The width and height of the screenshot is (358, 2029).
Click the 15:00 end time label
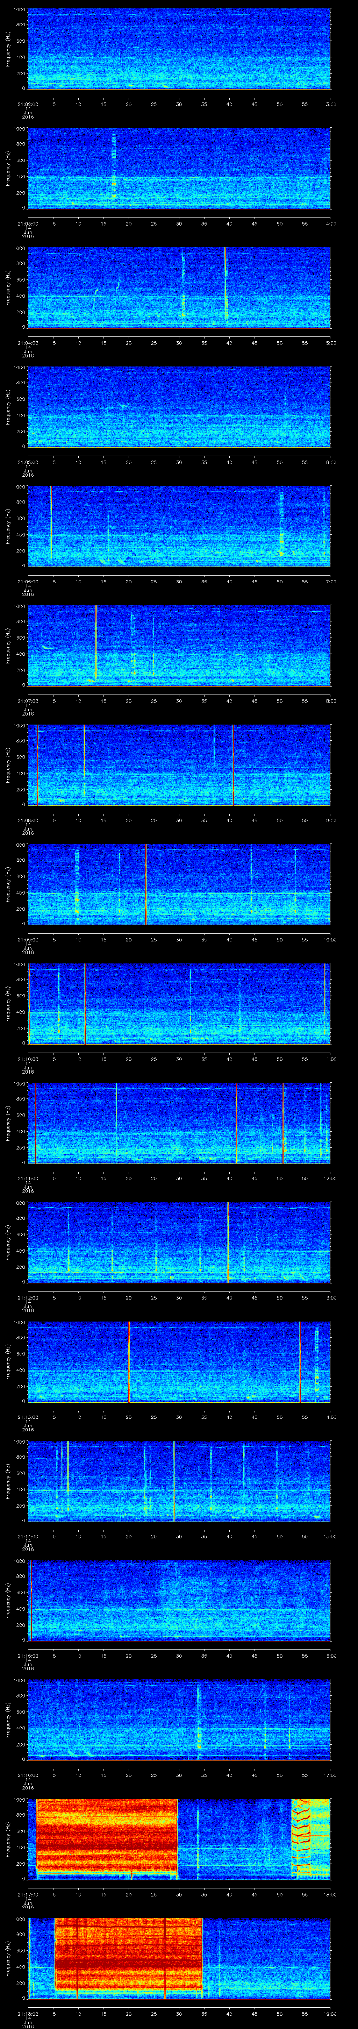click(x=330, y=1537)
